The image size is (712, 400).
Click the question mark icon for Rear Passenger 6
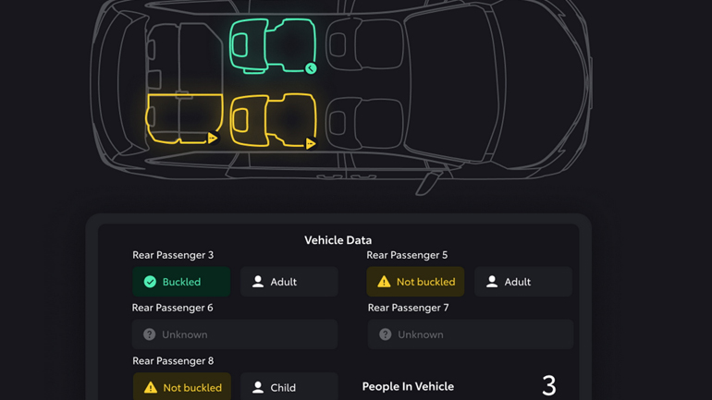(150, 334)
